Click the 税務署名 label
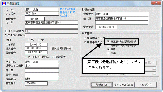The width and height of the screenshot is (163, 92). point(11,79)
